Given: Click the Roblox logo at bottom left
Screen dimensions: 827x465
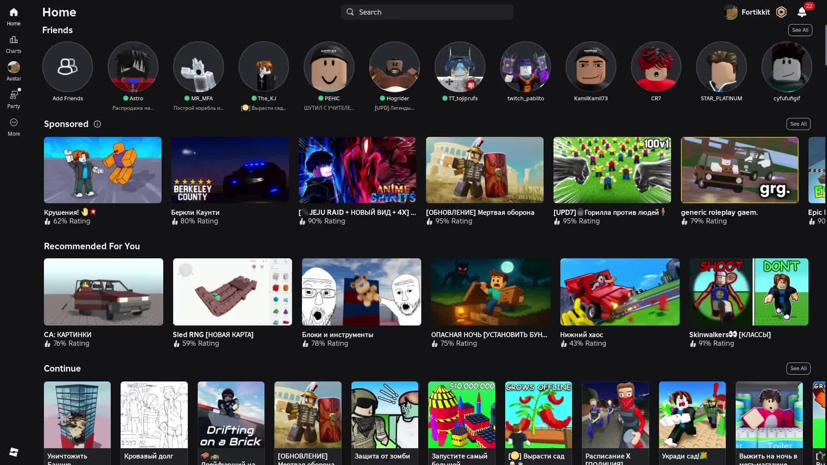Looking at the screenshot, I should click(13, 452).
